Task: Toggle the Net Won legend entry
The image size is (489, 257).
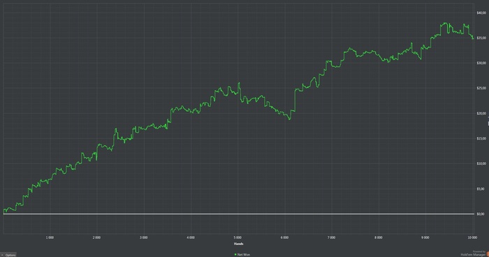Action: coord(242,254)
